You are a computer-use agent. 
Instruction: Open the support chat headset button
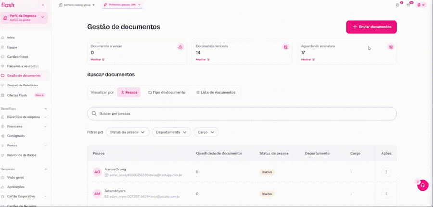(x=422, y=185)
